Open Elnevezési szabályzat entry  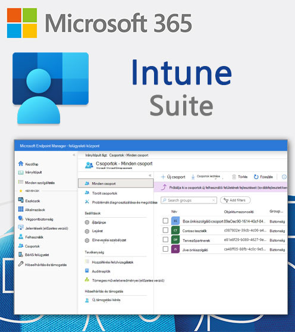[x=109, y=240]
